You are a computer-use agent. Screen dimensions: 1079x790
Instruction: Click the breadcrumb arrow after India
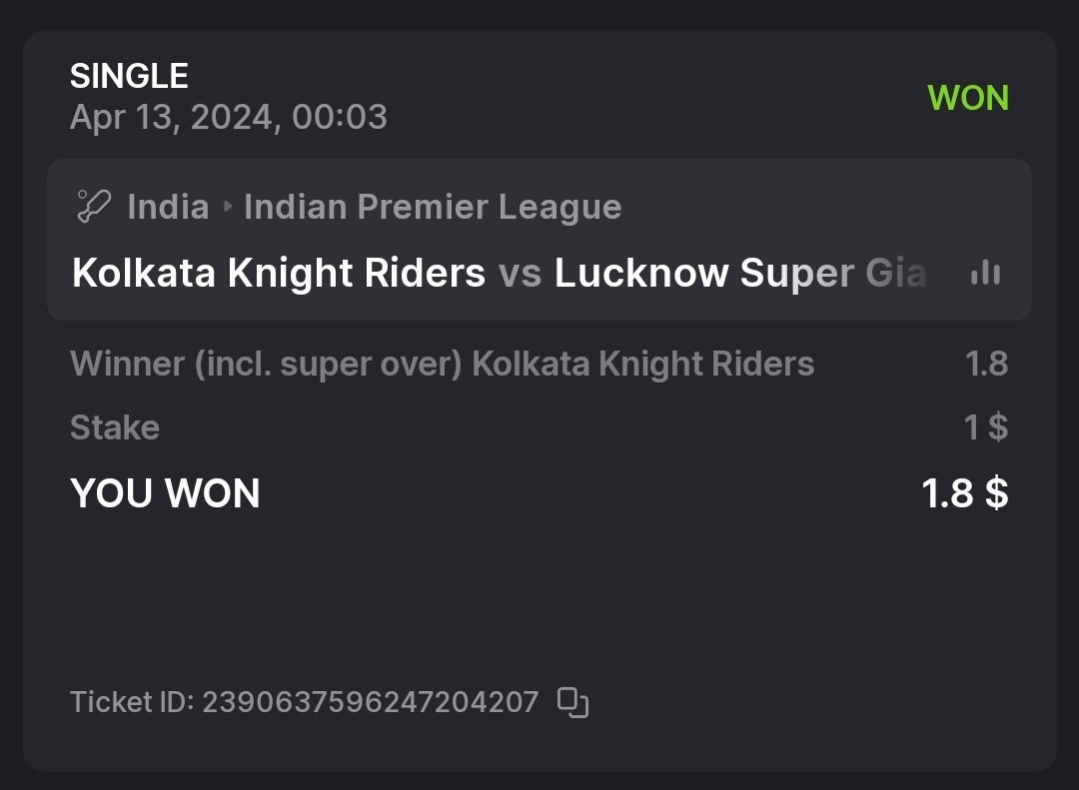(227, 208)
